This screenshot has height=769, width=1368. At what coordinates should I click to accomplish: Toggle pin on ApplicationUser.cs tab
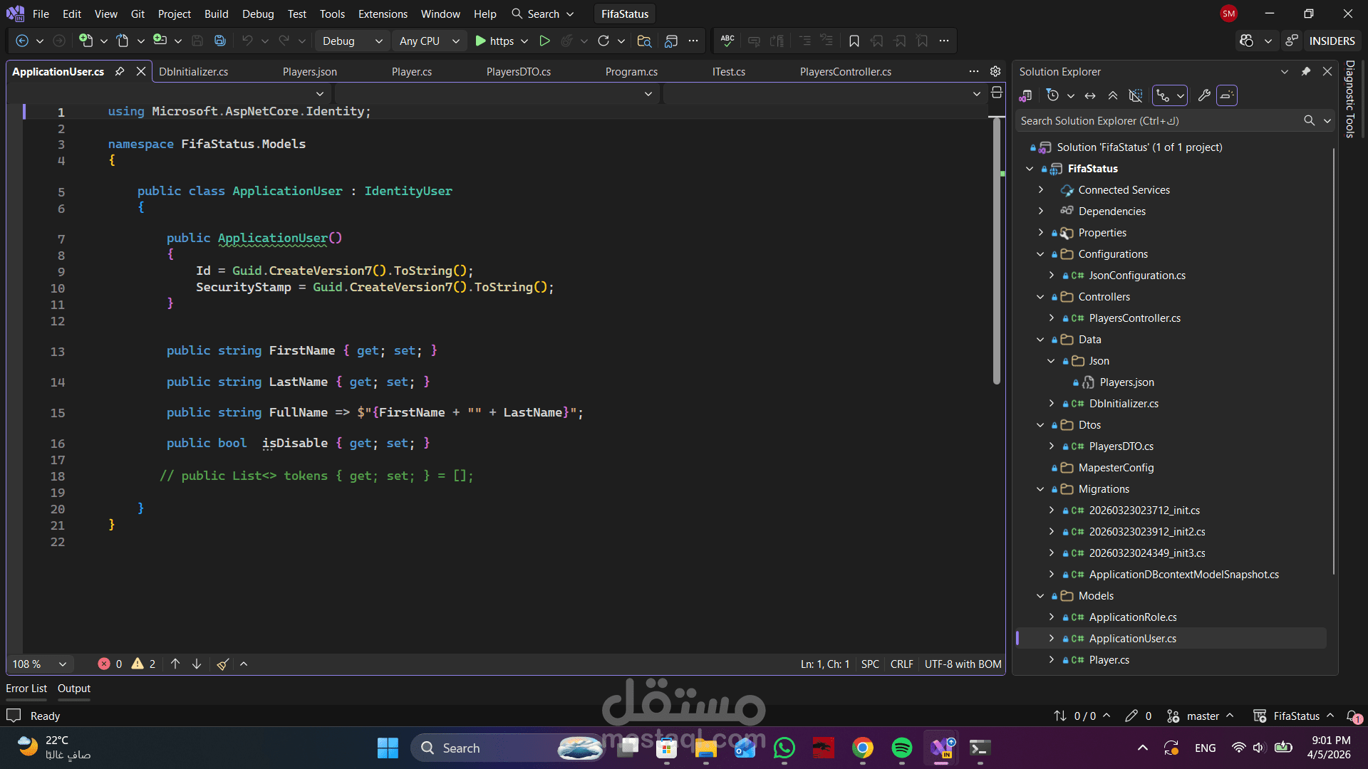point(120,71)
